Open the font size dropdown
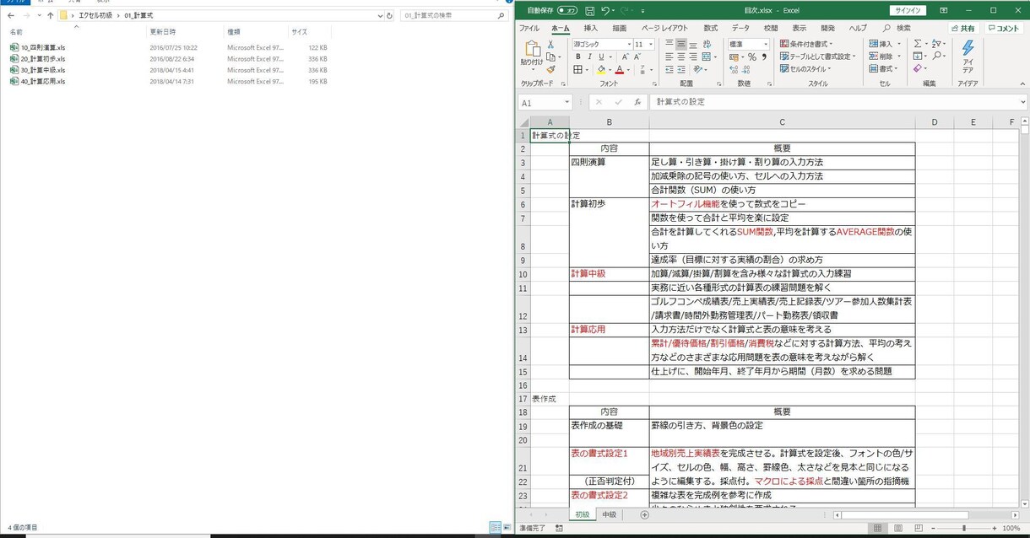This screenshot has width=1030, height=538. [x=650, y=44]
